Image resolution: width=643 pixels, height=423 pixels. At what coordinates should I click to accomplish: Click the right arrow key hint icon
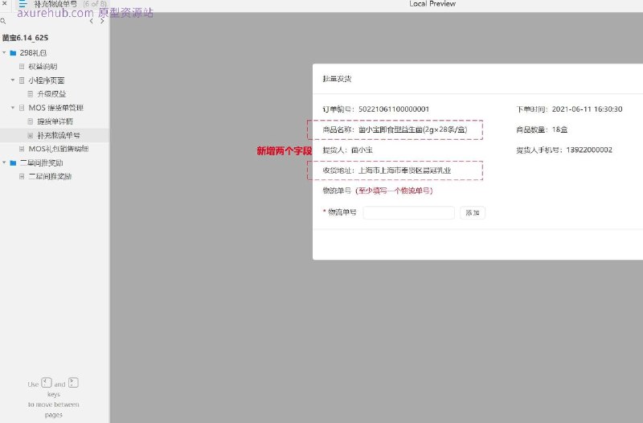(73, 383)
